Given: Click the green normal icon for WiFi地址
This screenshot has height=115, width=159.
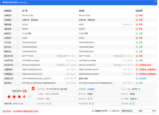Looking at the screenshot, I should [x=137, y=43].
